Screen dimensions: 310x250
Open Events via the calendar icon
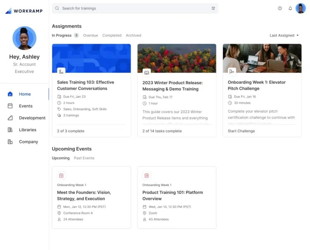pyautogui.click(x=10, y=106)
